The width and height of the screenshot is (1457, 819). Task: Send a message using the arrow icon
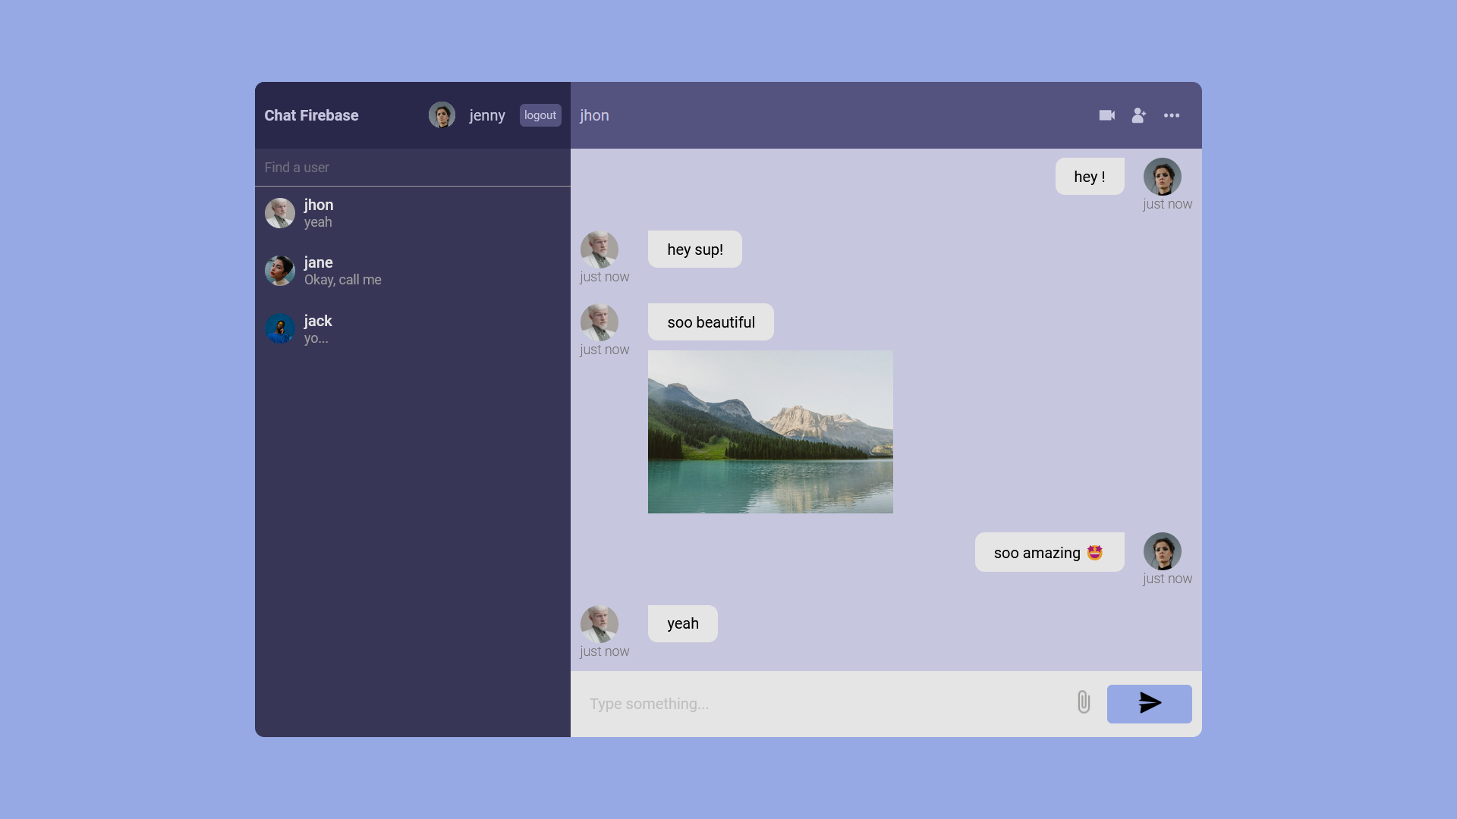tap(1149, 704)
